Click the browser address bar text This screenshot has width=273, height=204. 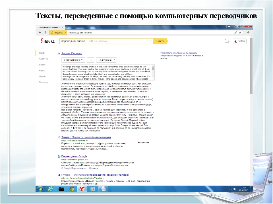[80, 33]
